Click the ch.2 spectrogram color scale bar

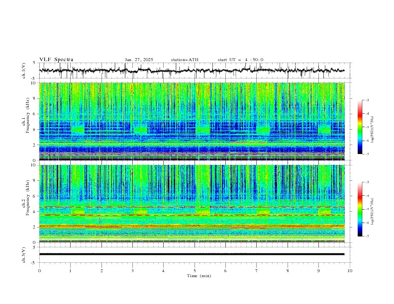click(360, 209)
